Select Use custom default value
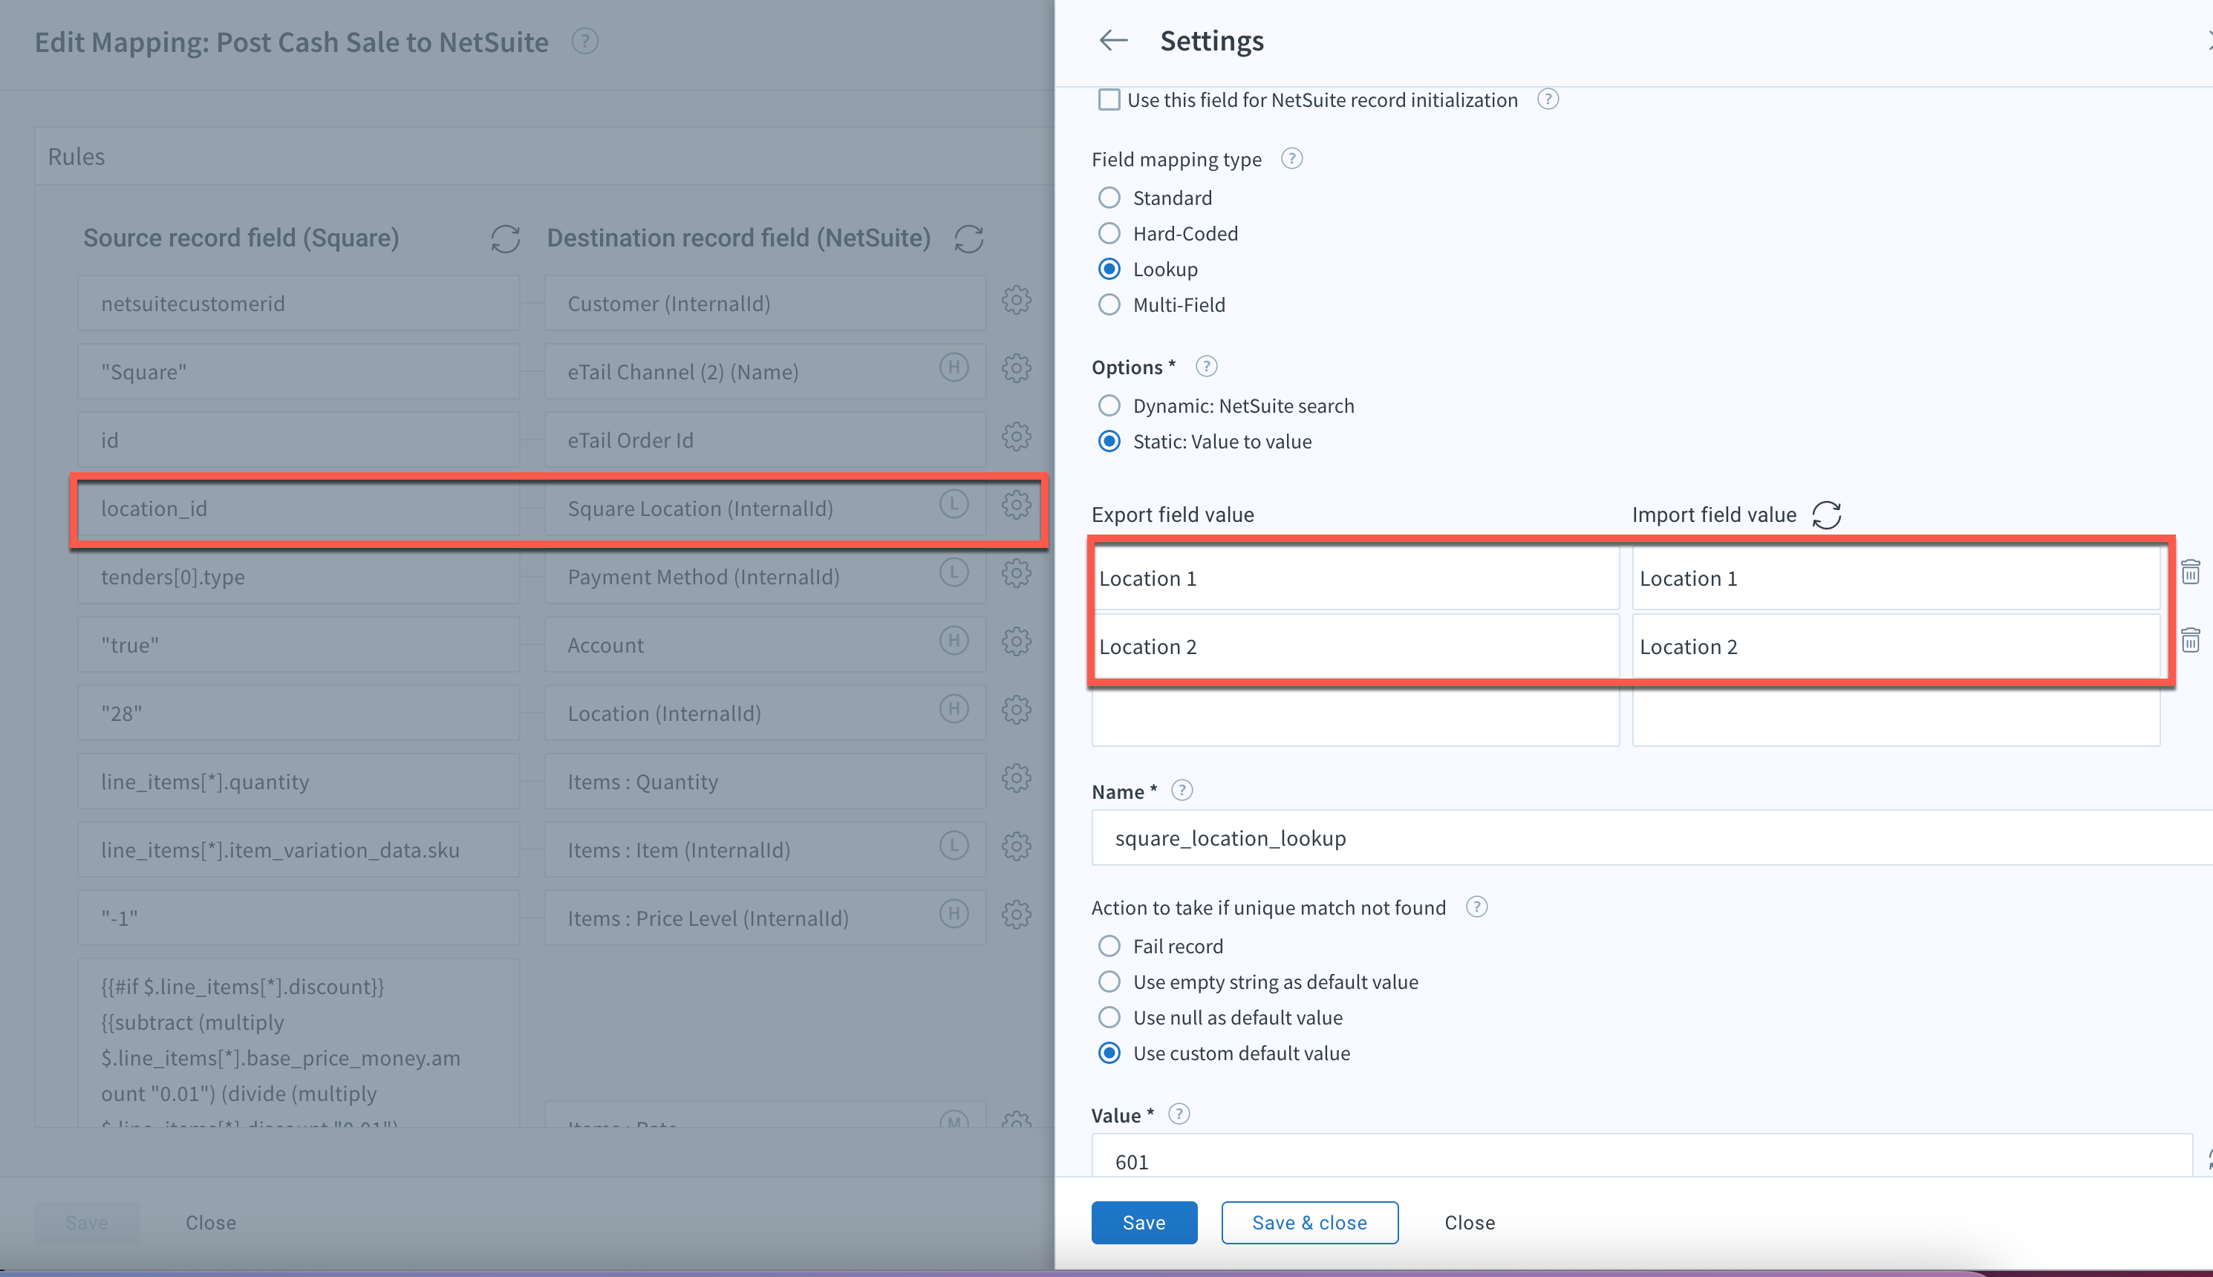Screen dimensions: 2213x1277 tap(1109, 1053)
